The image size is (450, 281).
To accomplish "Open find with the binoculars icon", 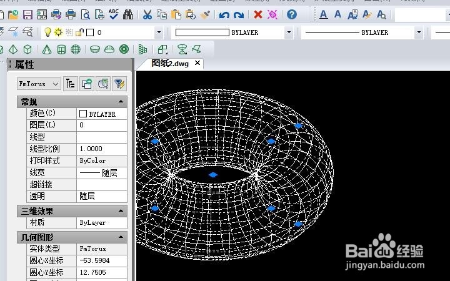I will (x=128, y=14).
